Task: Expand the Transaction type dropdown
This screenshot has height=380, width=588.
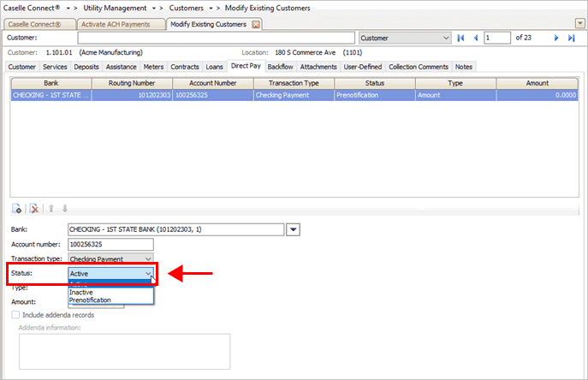Action: tap(148, 258)
